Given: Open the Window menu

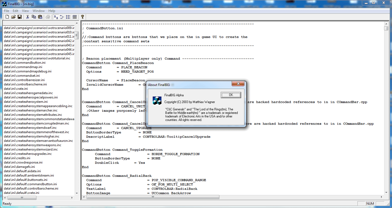Looking at the screenshot, I should pos(39,11).
